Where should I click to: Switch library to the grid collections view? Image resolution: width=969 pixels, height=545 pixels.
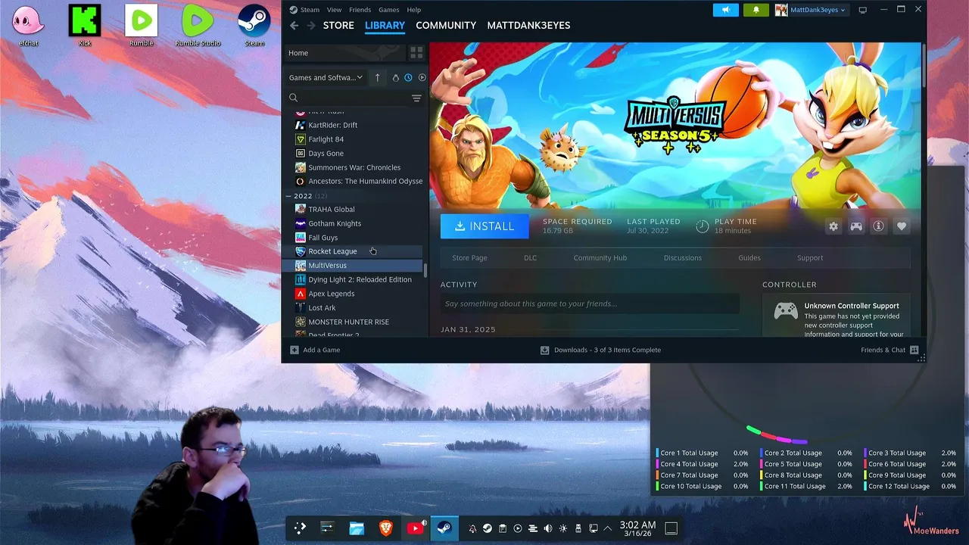[416, 53]
